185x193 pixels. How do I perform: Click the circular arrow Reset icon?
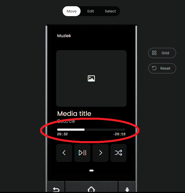pyautogui.click(x=154, y=68)
